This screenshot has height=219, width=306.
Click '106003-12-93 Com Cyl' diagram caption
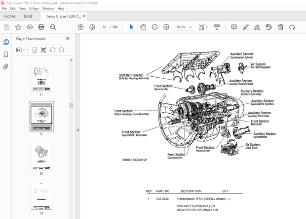134,160
